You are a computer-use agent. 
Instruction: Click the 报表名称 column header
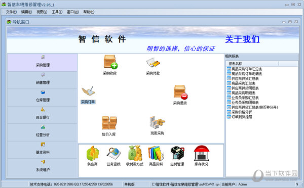coord(252,64)
